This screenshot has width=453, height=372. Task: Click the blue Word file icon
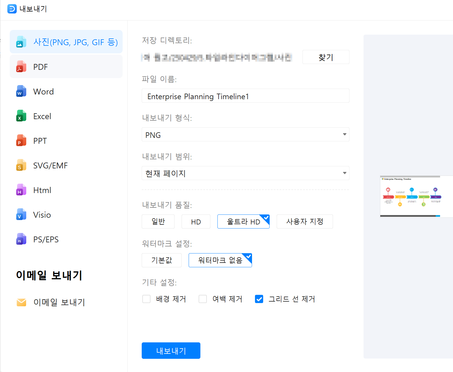pos(21,91)
